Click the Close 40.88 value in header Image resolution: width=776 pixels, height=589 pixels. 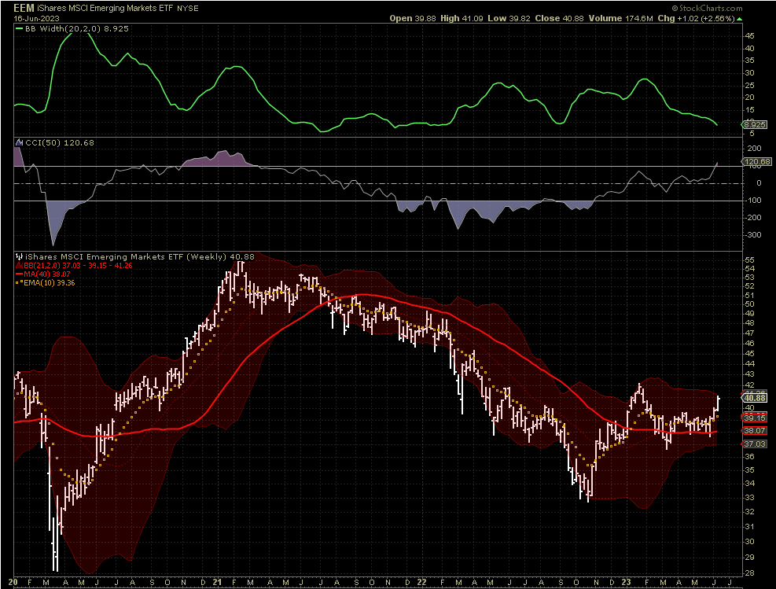(559, 18)
